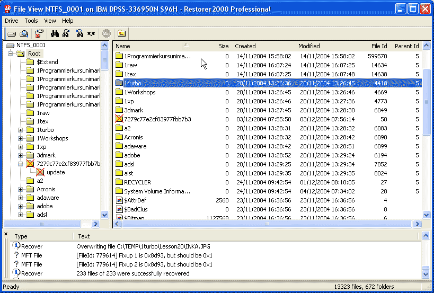Open the Help menu
The height and width of the screenshot is (293, 434).
(67, 21)
